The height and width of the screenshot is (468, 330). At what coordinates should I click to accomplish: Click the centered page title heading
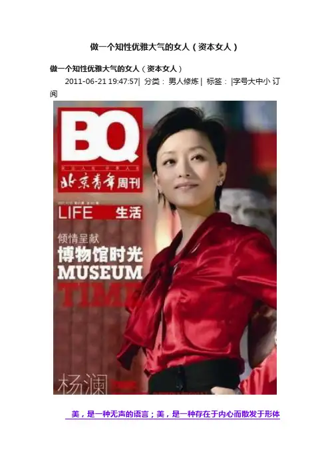click(x=164, y=47)
